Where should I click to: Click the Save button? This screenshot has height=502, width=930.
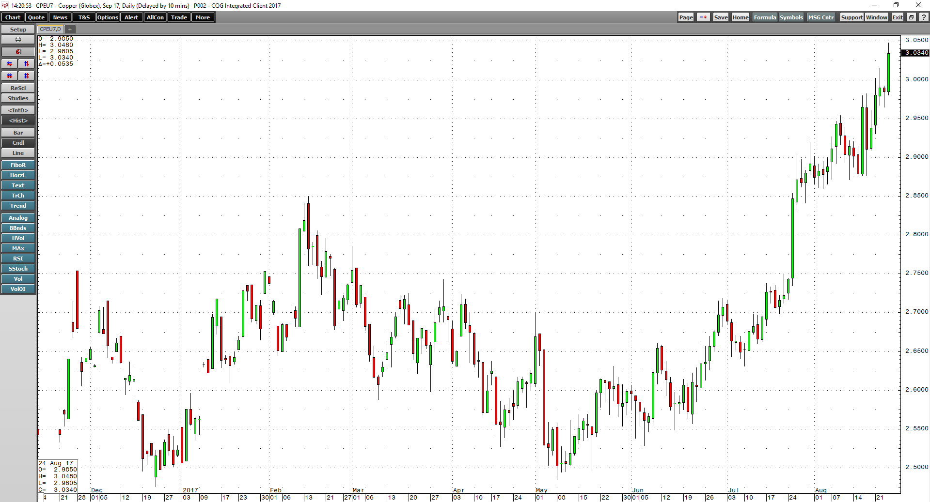tap(721, 17)
